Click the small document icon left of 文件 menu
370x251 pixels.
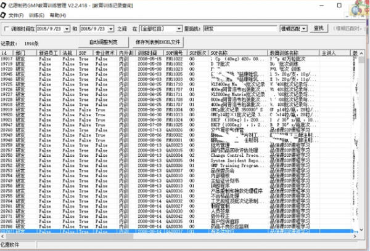pyautogui.click(x=4, y=14)
